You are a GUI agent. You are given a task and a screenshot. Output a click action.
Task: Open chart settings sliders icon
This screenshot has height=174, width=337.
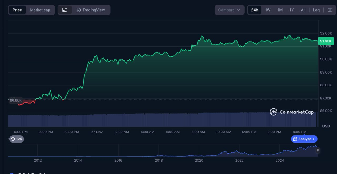click(329, 10)
